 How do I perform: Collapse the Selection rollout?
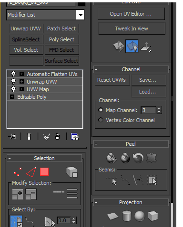[x=10, y=158]
